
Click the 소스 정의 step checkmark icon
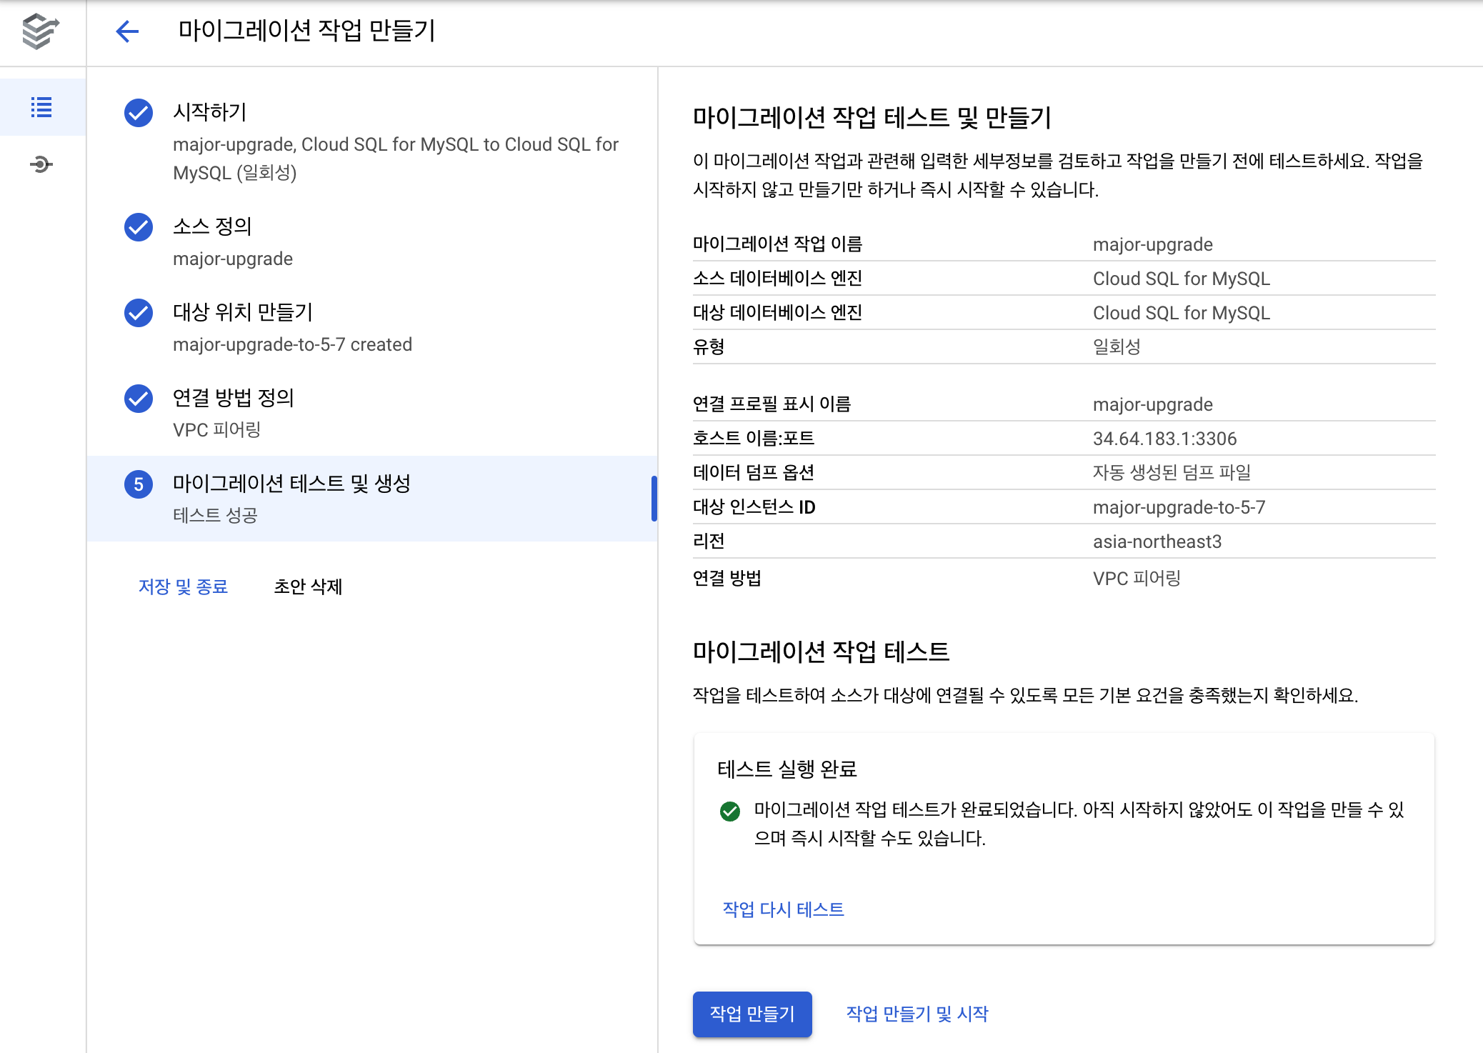point(139,227)
